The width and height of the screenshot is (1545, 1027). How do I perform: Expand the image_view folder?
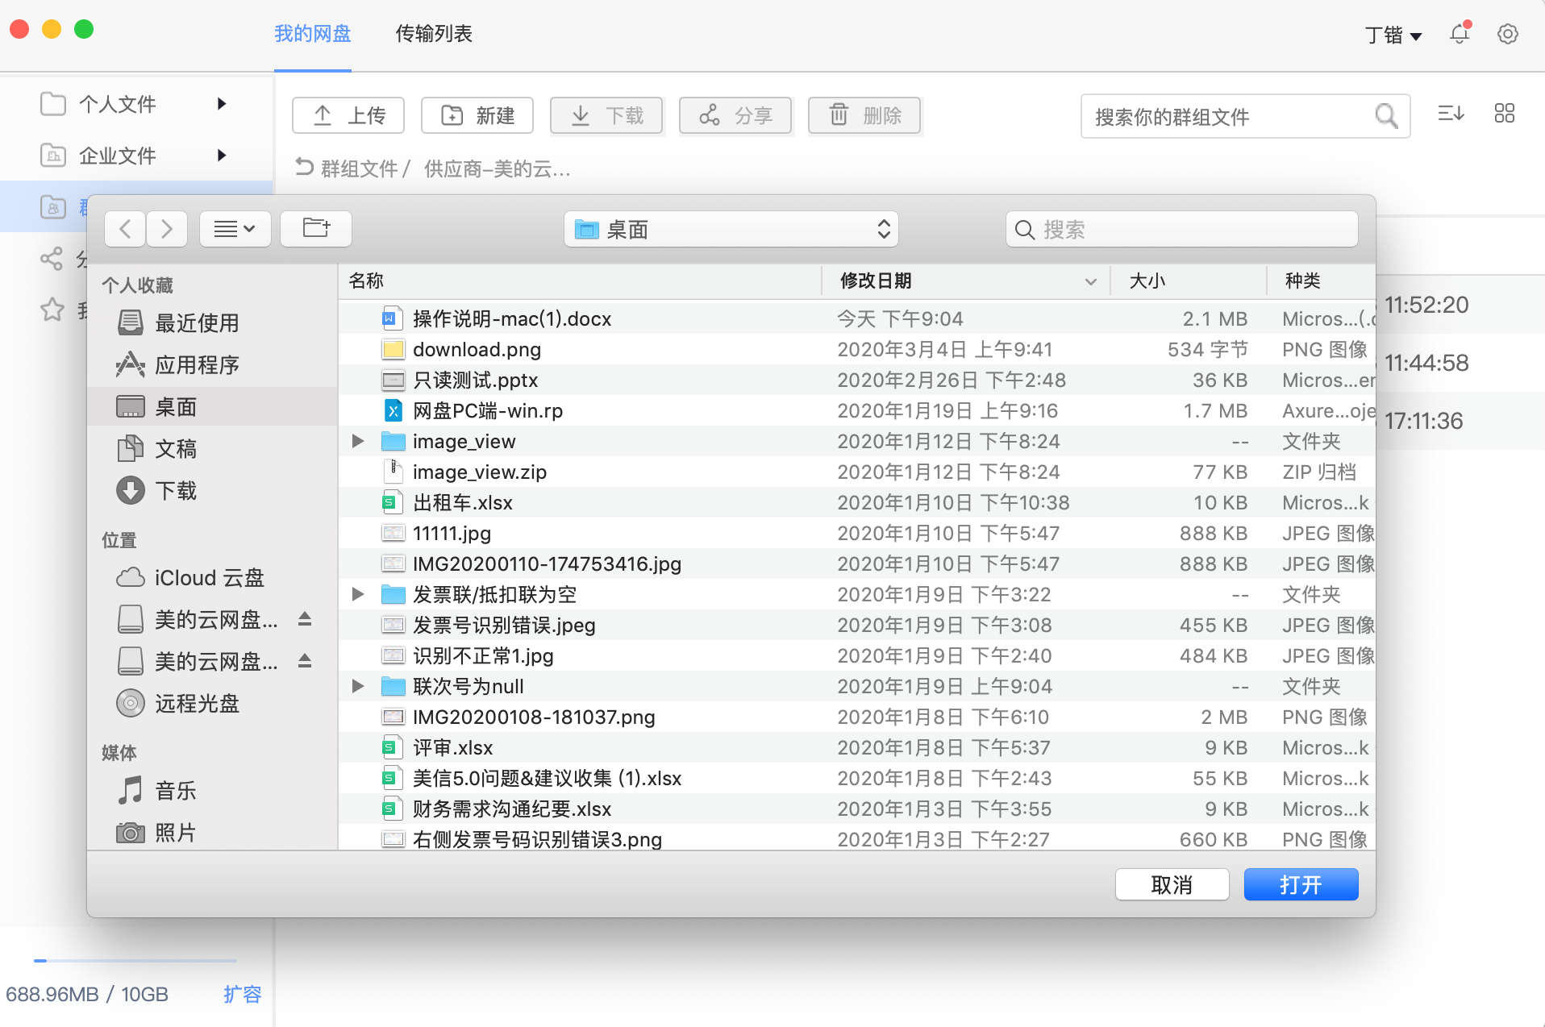click(x=358, y=441)
